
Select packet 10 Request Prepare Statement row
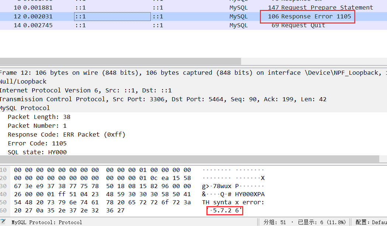[184, 8]
